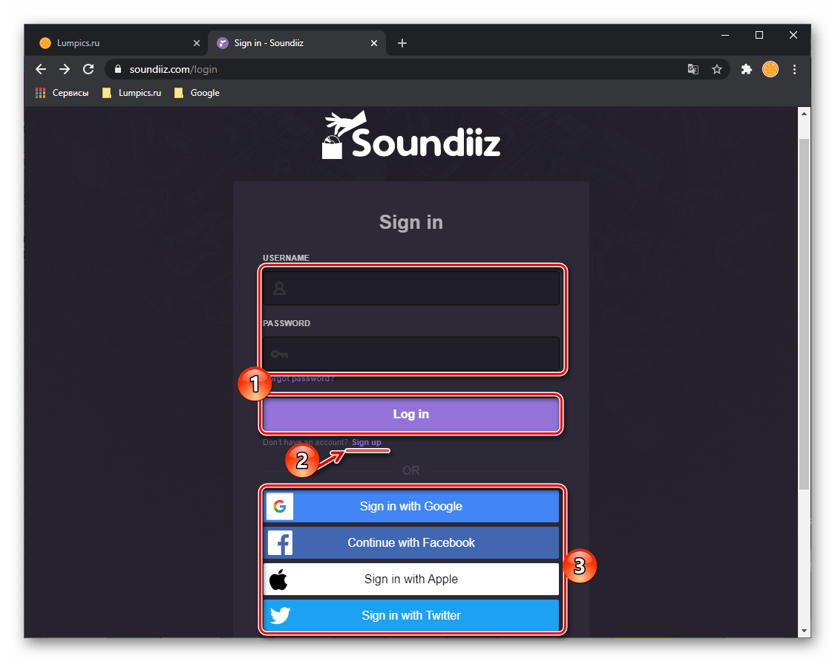Open the Сервисы apps shortcut
This screenshot has width=835, height=662.
(62, 93)
